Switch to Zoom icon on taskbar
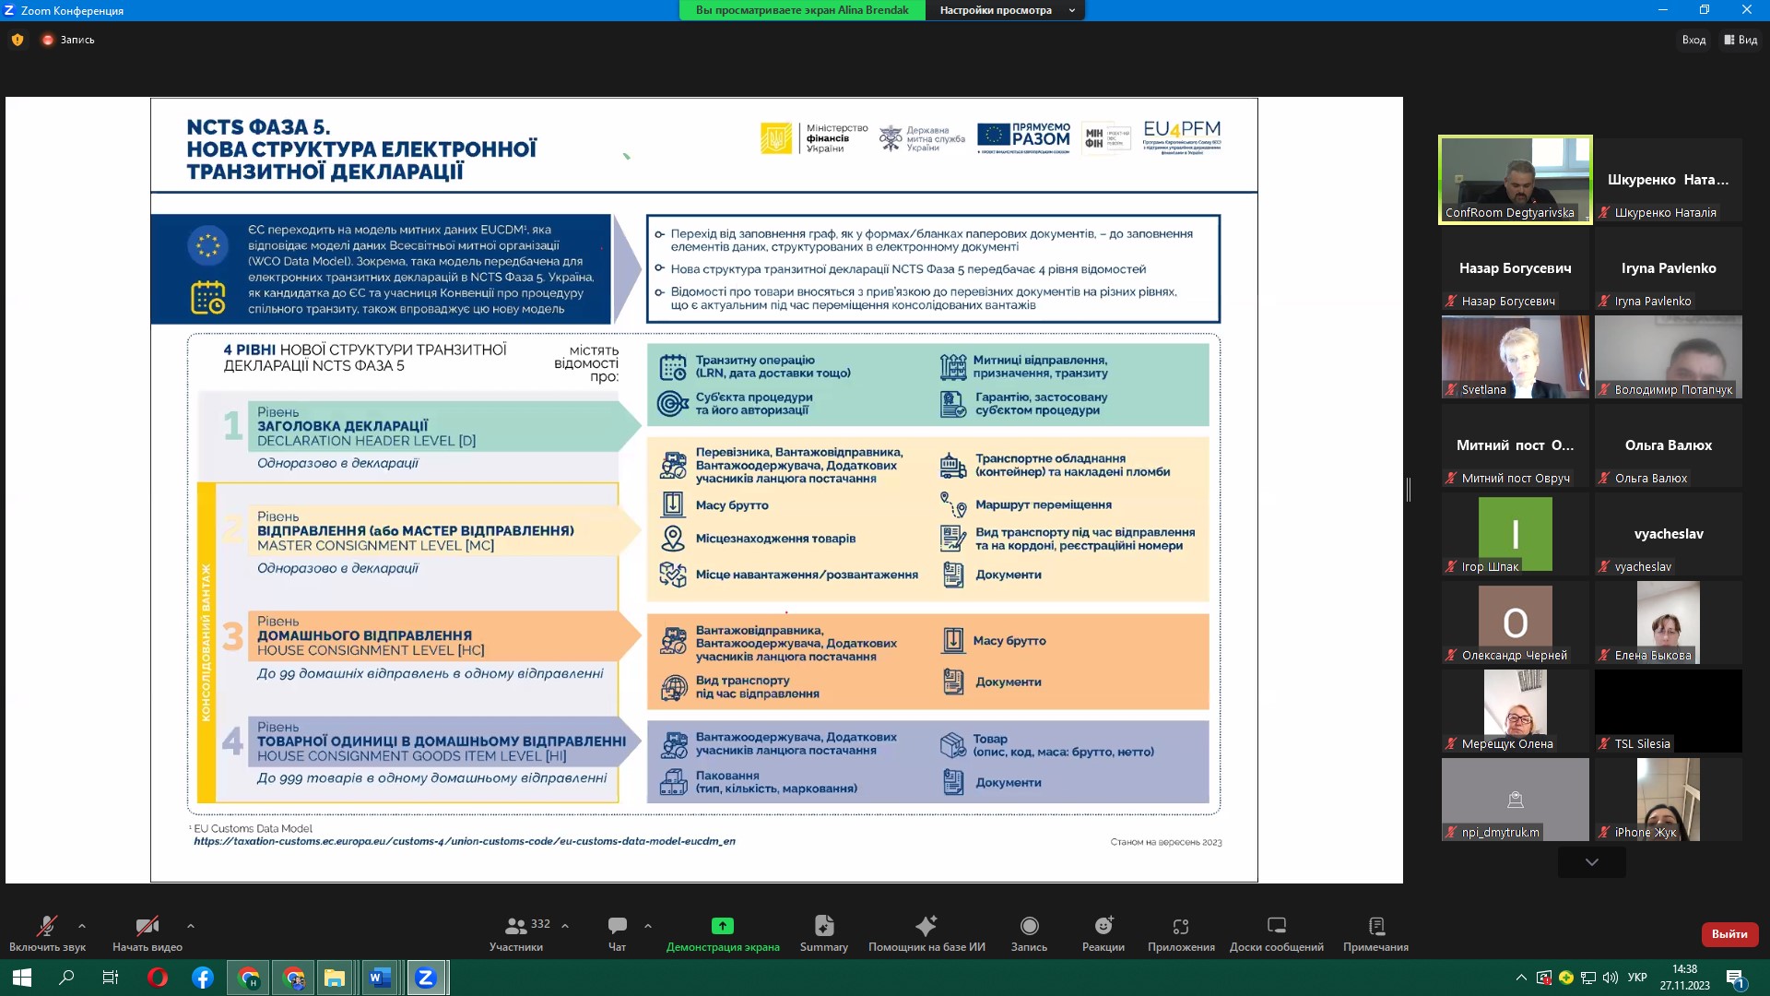Image resolution: width=1770 pixels, height=996 pixels. click(x=425, y=978)
